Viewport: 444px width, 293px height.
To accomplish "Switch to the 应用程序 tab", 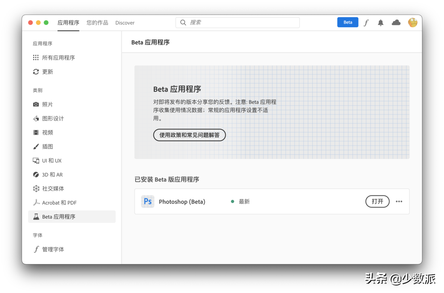I will pos(68,23).
